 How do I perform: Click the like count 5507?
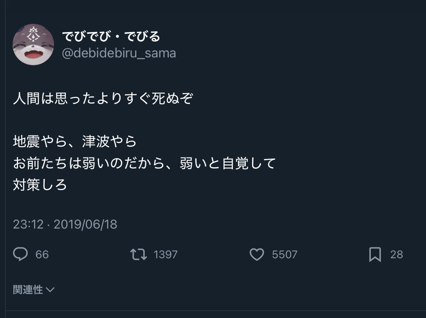click(x=285, y=255)
